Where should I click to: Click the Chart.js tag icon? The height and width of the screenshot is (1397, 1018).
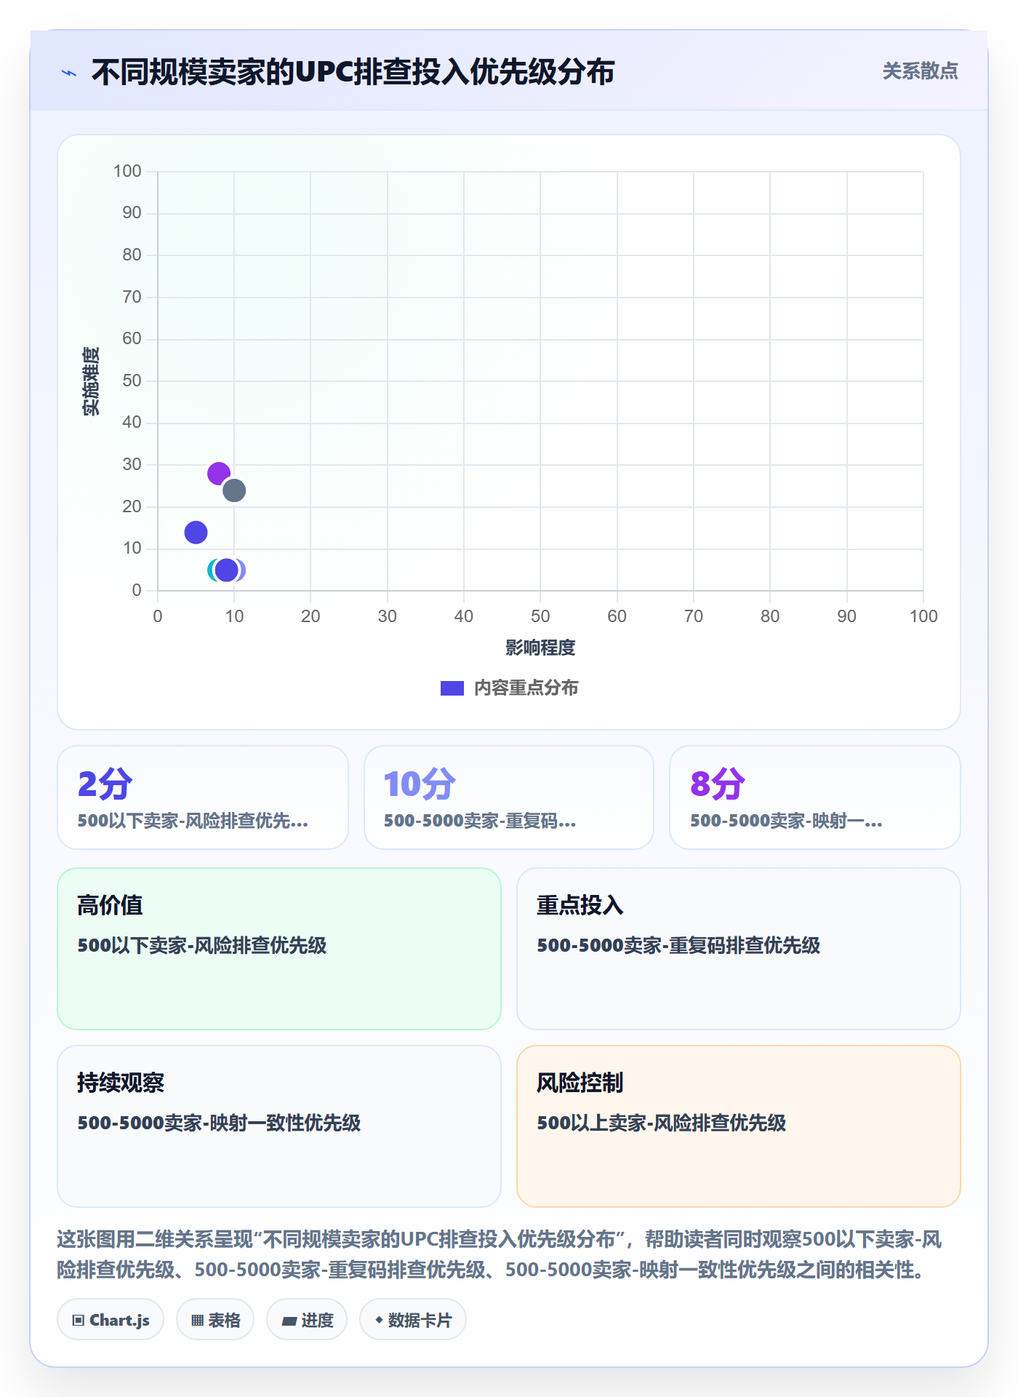tap(79, 1320)
